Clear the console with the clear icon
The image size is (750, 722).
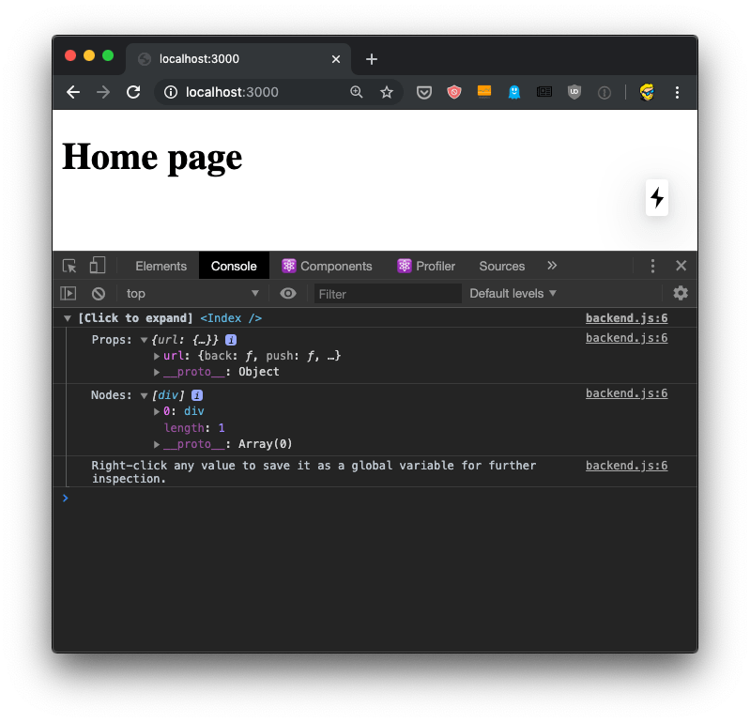98,293
